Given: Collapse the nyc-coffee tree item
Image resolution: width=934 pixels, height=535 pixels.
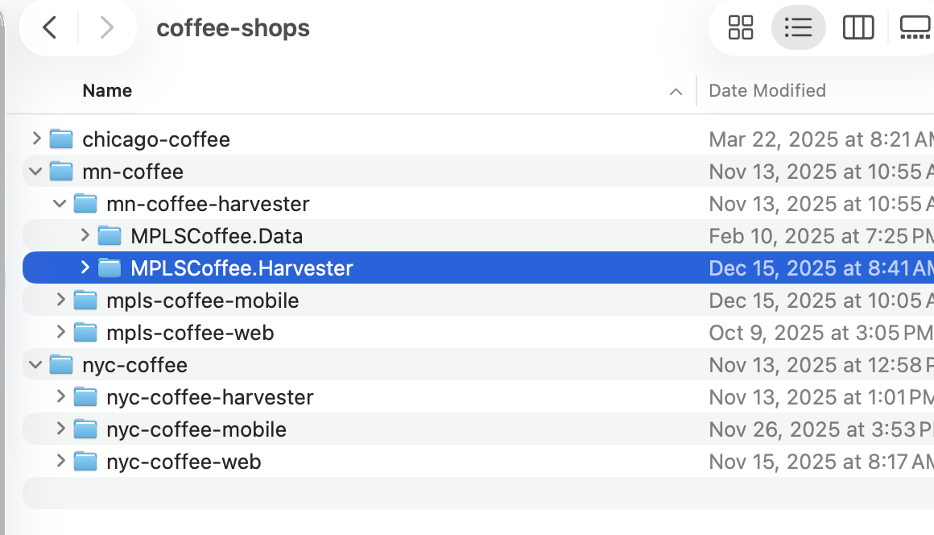Looking at the screenshot, I should 35,364.
